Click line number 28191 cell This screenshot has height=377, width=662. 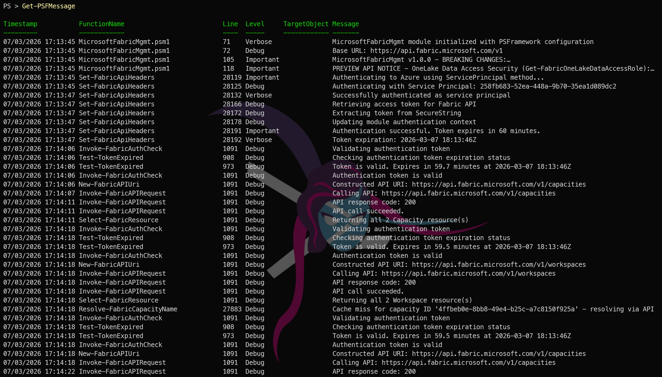232,131
